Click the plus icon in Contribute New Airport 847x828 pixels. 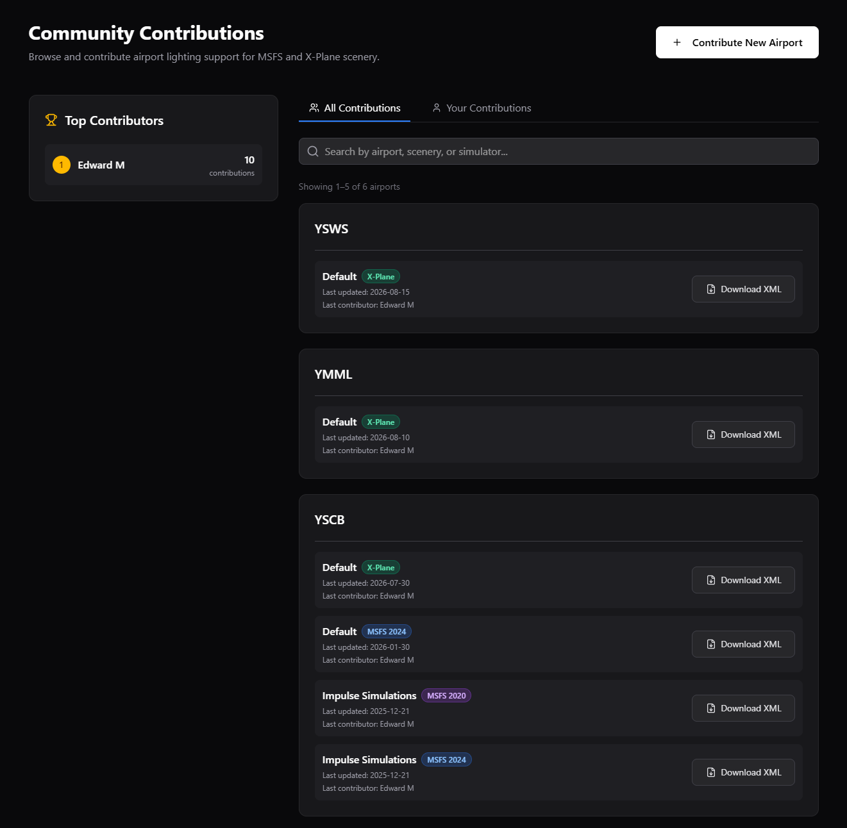pyautogui.click(x=677, y=42)
